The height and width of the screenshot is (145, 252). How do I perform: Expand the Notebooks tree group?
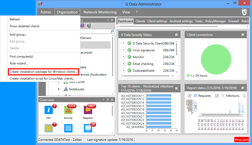59,89
